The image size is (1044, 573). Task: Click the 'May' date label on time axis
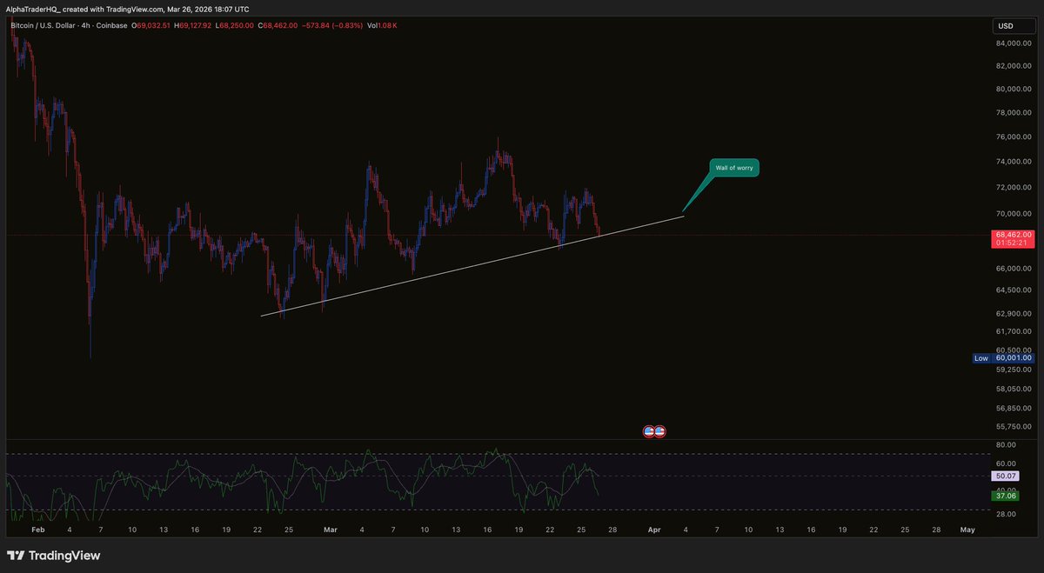(967, 529)
